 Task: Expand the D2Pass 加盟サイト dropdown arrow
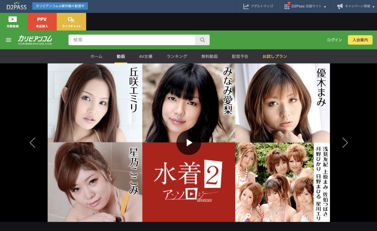point(325,6)
